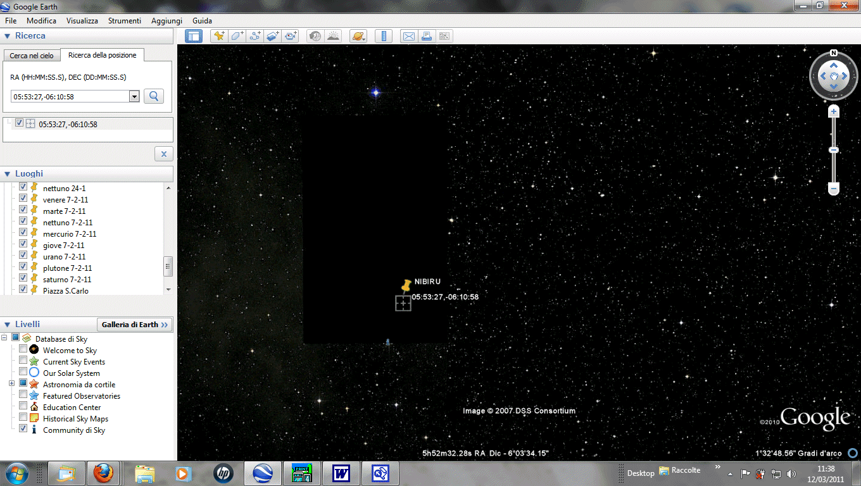Enable the Welcome to Sky layer
This screenshot has height=486, width=861.
coord(23,349)
